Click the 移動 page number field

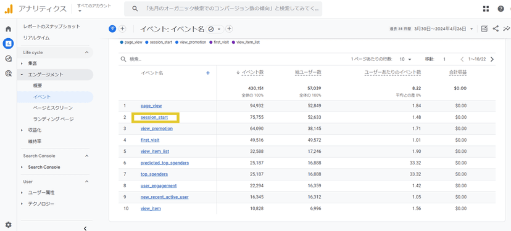click(444, 59)
